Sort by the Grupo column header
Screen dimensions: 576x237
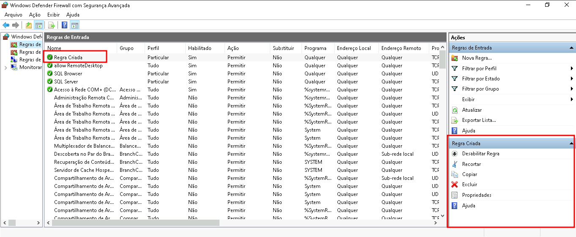click(131, 48)
